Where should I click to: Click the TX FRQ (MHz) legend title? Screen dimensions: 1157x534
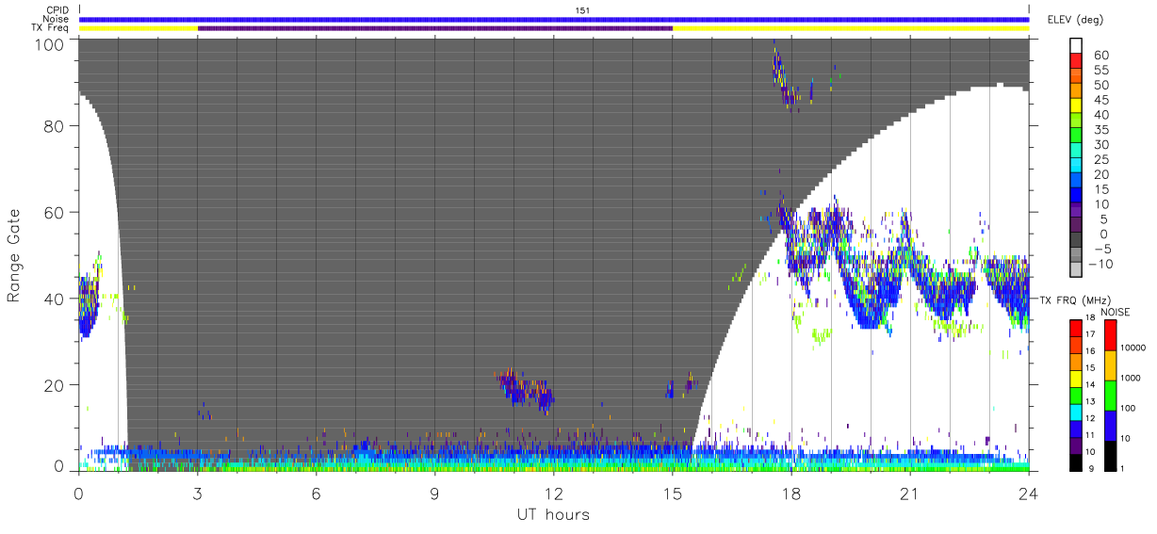pyautogui.click(x=1075, y=299)
